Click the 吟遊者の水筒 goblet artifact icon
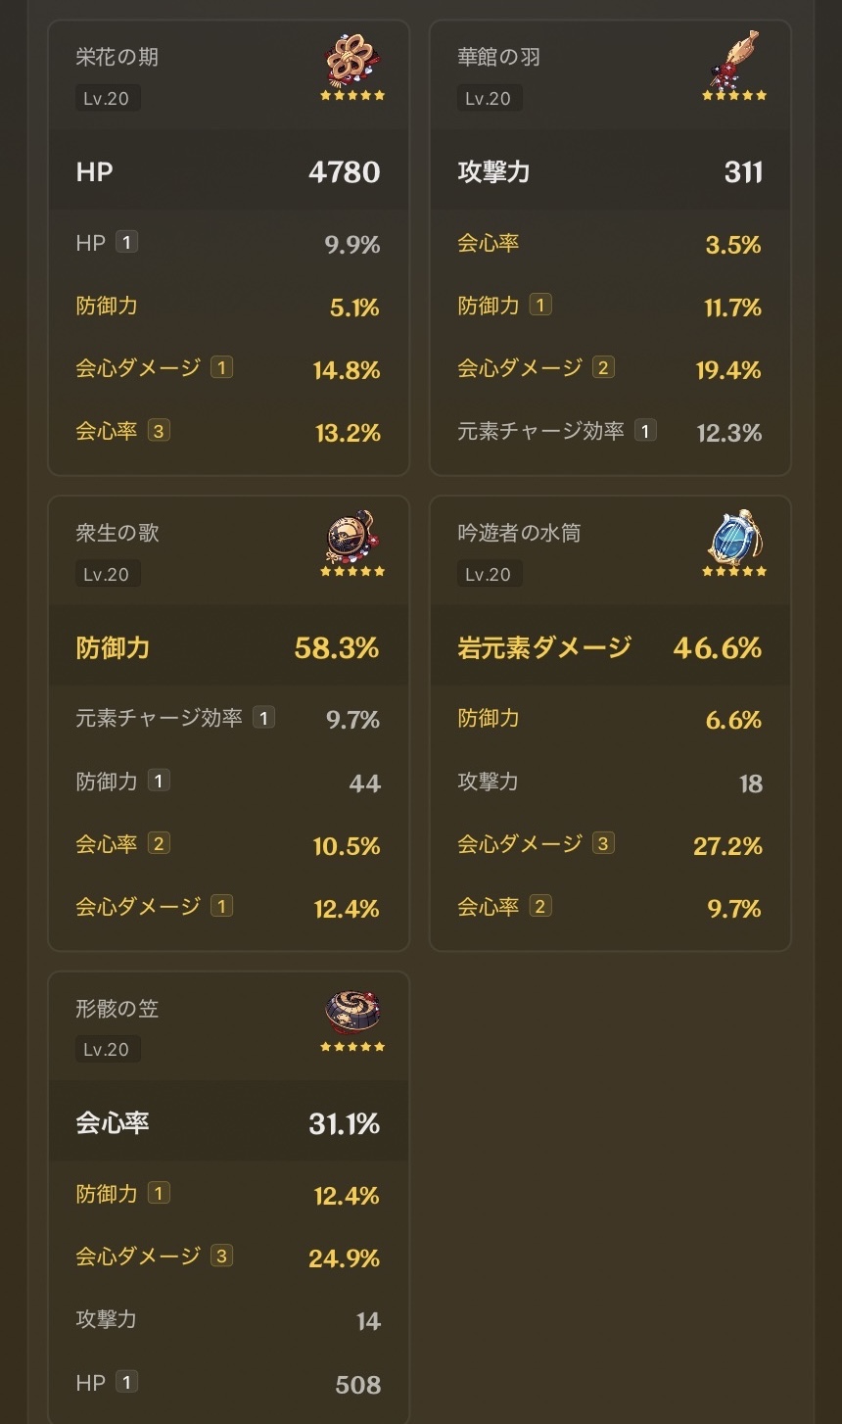Viewport: 842px width, 1424px height. point(734,537)
